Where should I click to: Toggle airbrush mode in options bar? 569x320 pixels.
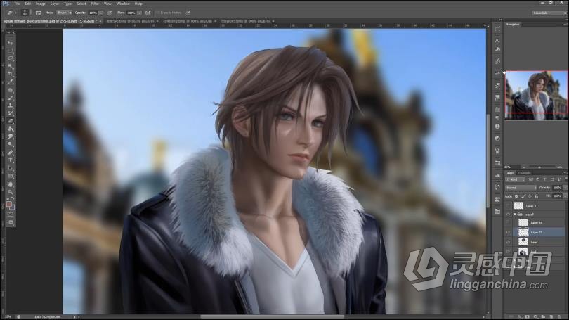[x=148, y=13]
